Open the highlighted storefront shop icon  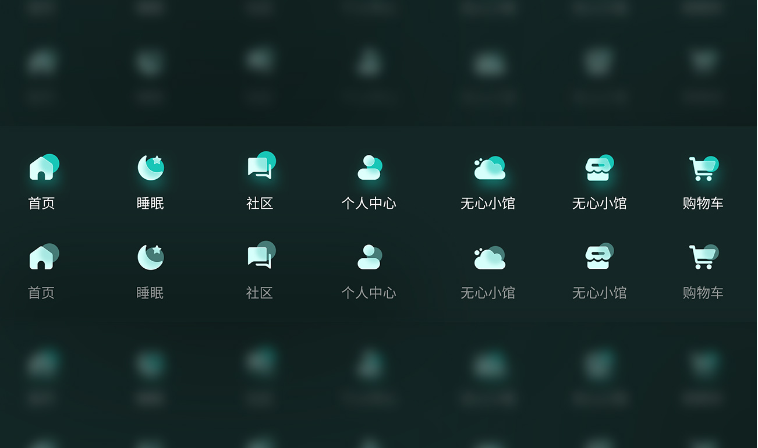[598, 168]
